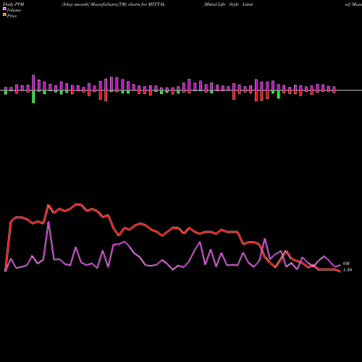Click the '0M' volume value label

pyautogui.click(x=346, y=264)
